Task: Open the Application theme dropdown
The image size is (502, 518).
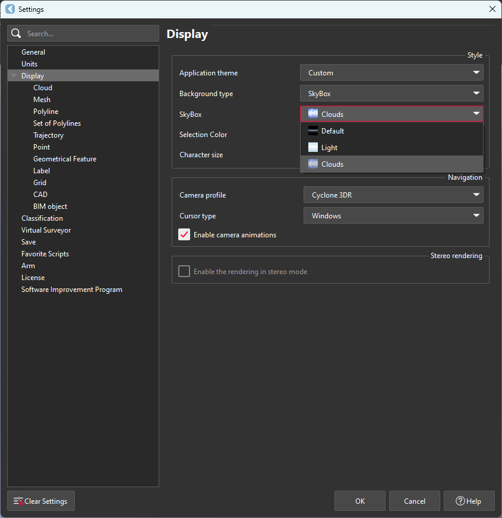Action: pyautogui.click(x=392, y=73)
